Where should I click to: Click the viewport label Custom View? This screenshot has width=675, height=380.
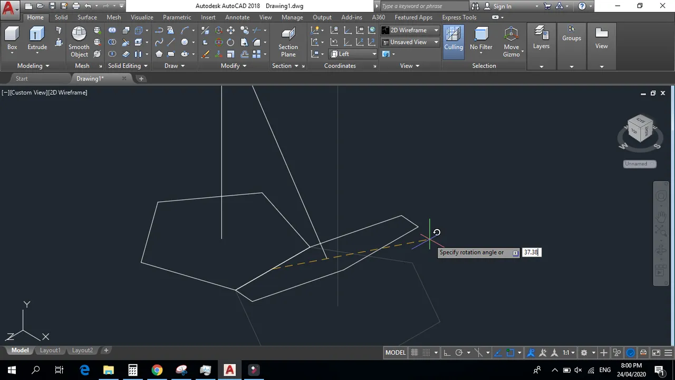(29, 92)
